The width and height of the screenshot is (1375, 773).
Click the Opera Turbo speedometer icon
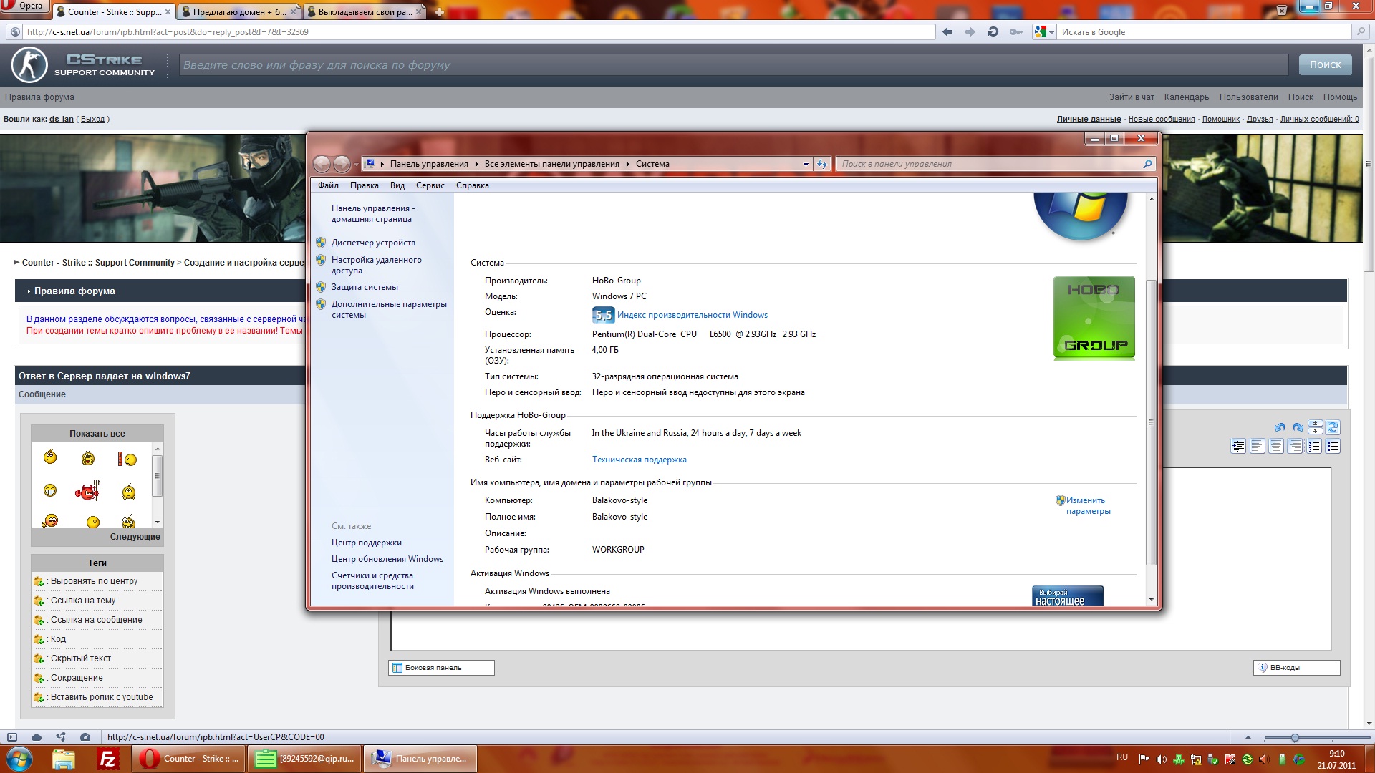(85, 737)
